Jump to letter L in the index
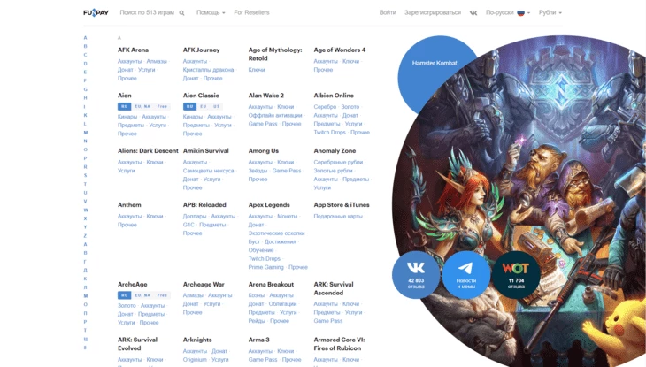 (85, 124)
